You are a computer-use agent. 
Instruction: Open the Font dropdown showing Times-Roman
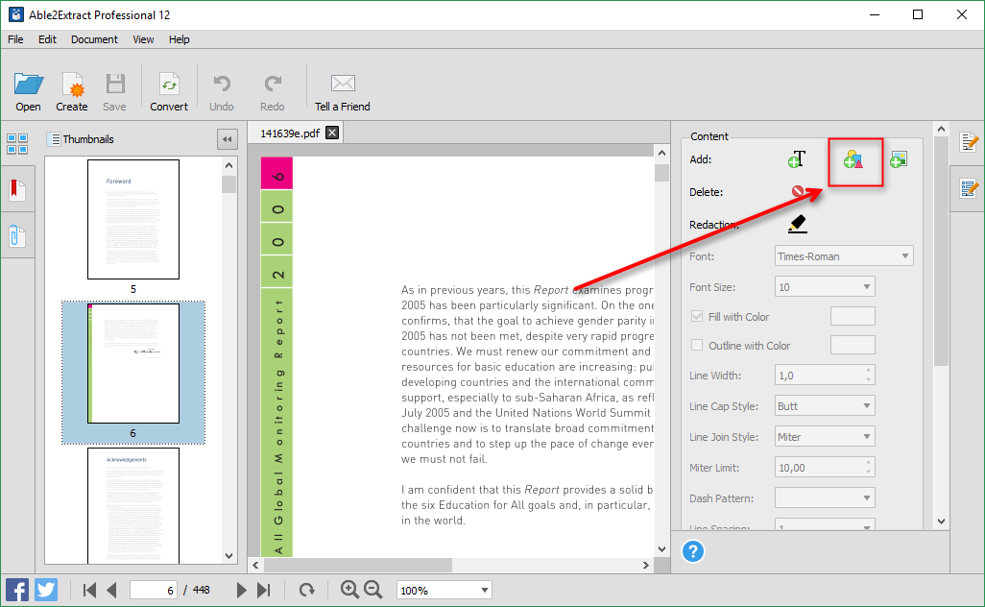click(x=844, y=255)
